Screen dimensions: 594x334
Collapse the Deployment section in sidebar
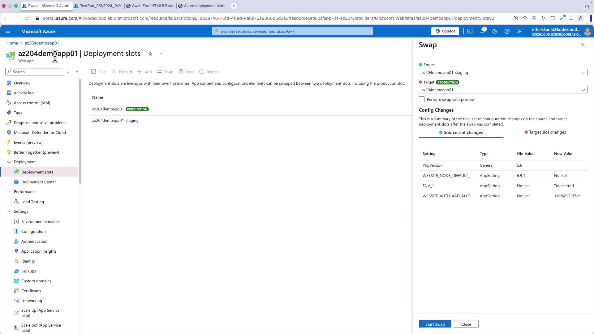pyautogui.click(x=9, y=162)
